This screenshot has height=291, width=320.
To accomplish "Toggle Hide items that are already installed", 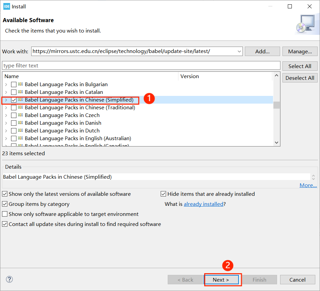I will (163, 194).
